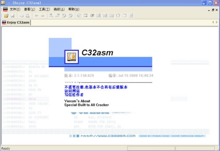Click the round circular icon in the toolbar
Viewport: 220px width, 151px height.
coord(79,16)
